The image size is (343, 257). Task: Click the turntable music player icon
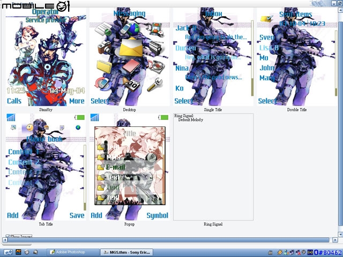156,66
